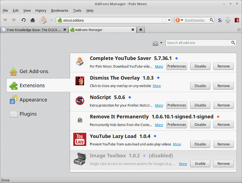
Task: Open the Help menu
Action: coord(90,10)
